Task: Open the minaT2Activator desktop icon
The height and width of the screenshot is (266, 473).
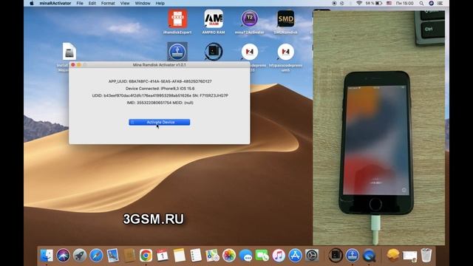Action: tap(250, 21)
